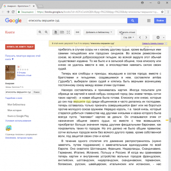Switch to two-page view mode
This screenshot has width=171, height=171.
(x=62, y=32)
